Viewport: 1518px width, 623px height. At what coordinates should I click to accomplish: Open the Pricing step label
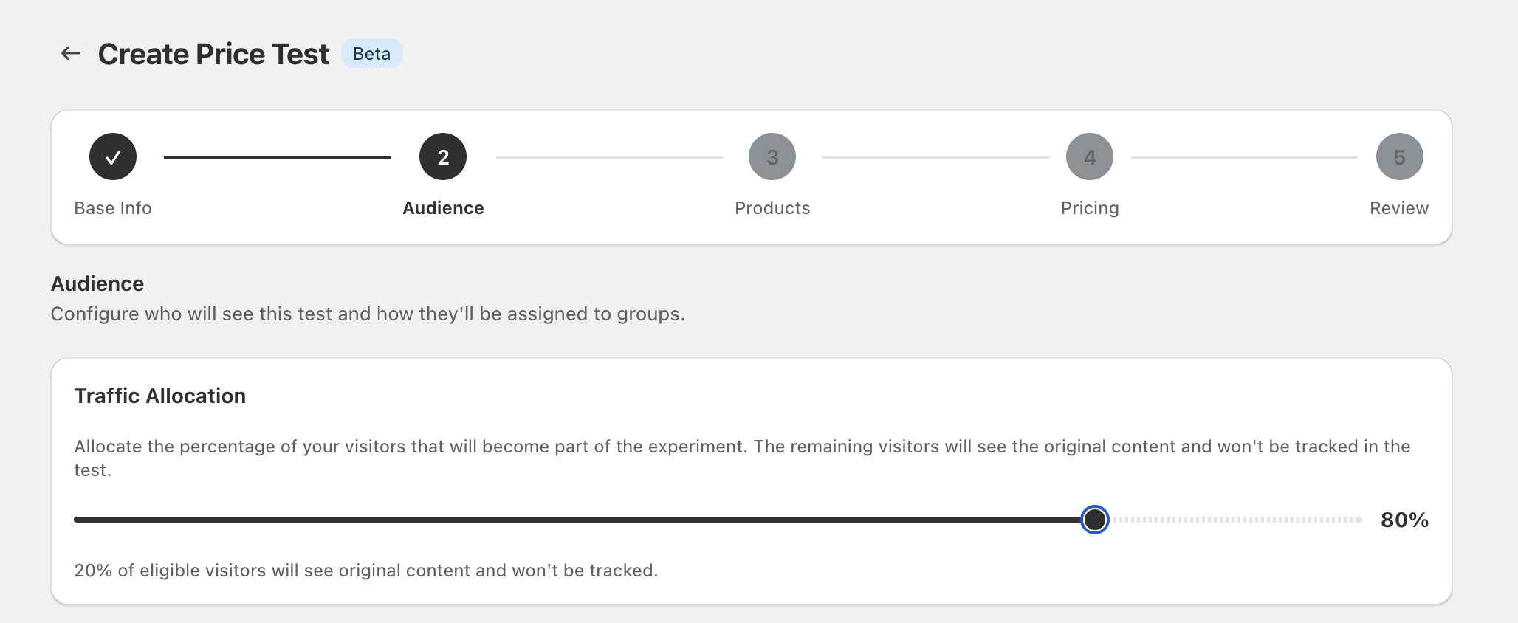pos(1090,208)
